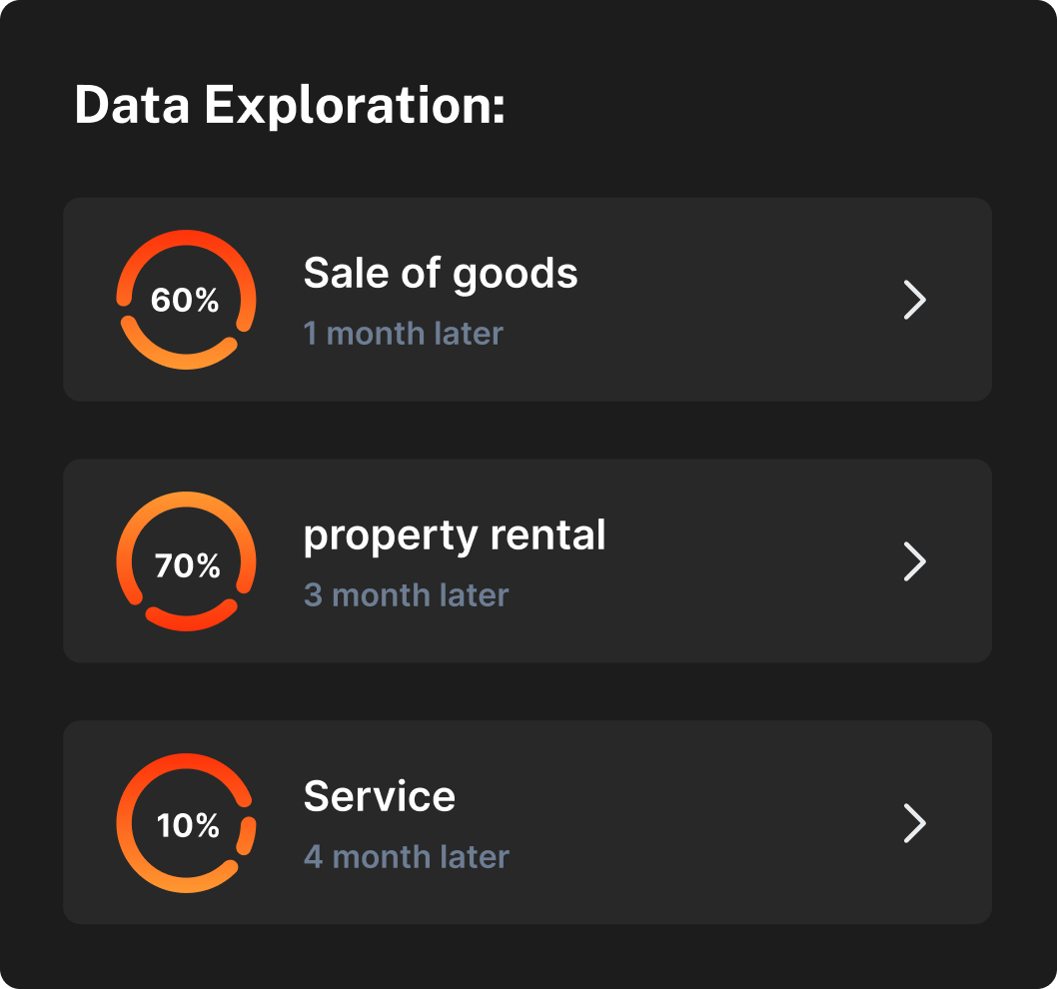The image size is (1057, 989).
Task: Expand Sale of goods with its chevron arrow
Action: click(x=914, y=300)
